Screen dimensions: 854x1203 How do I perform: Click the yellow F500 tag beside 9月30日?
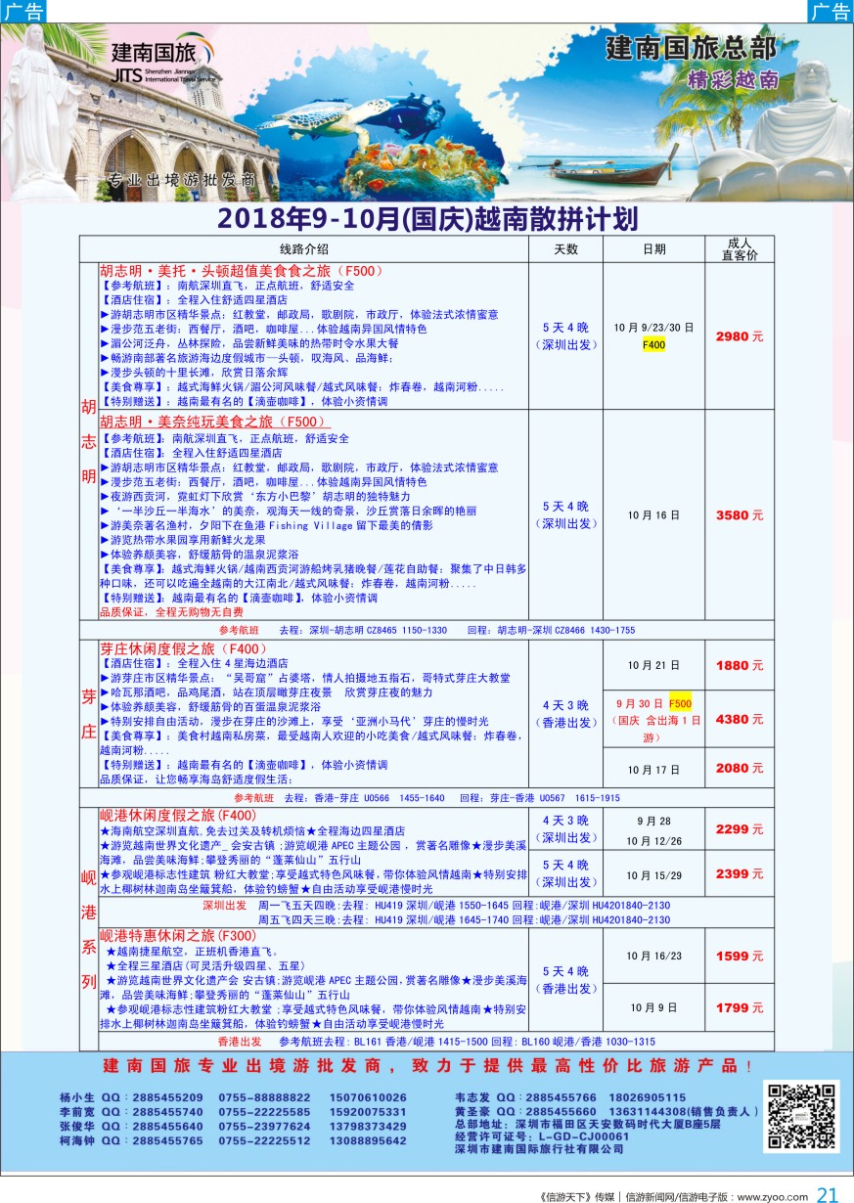click(x=681, y=703)
